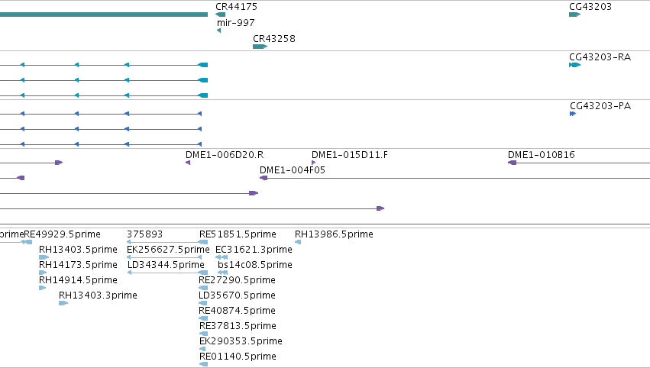Click the RE40874.5prime label
This screenshot has height=368, width=650.
[x=237, y=311]
